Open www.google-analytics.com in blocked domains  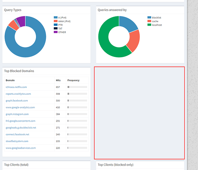coord(20,107)
